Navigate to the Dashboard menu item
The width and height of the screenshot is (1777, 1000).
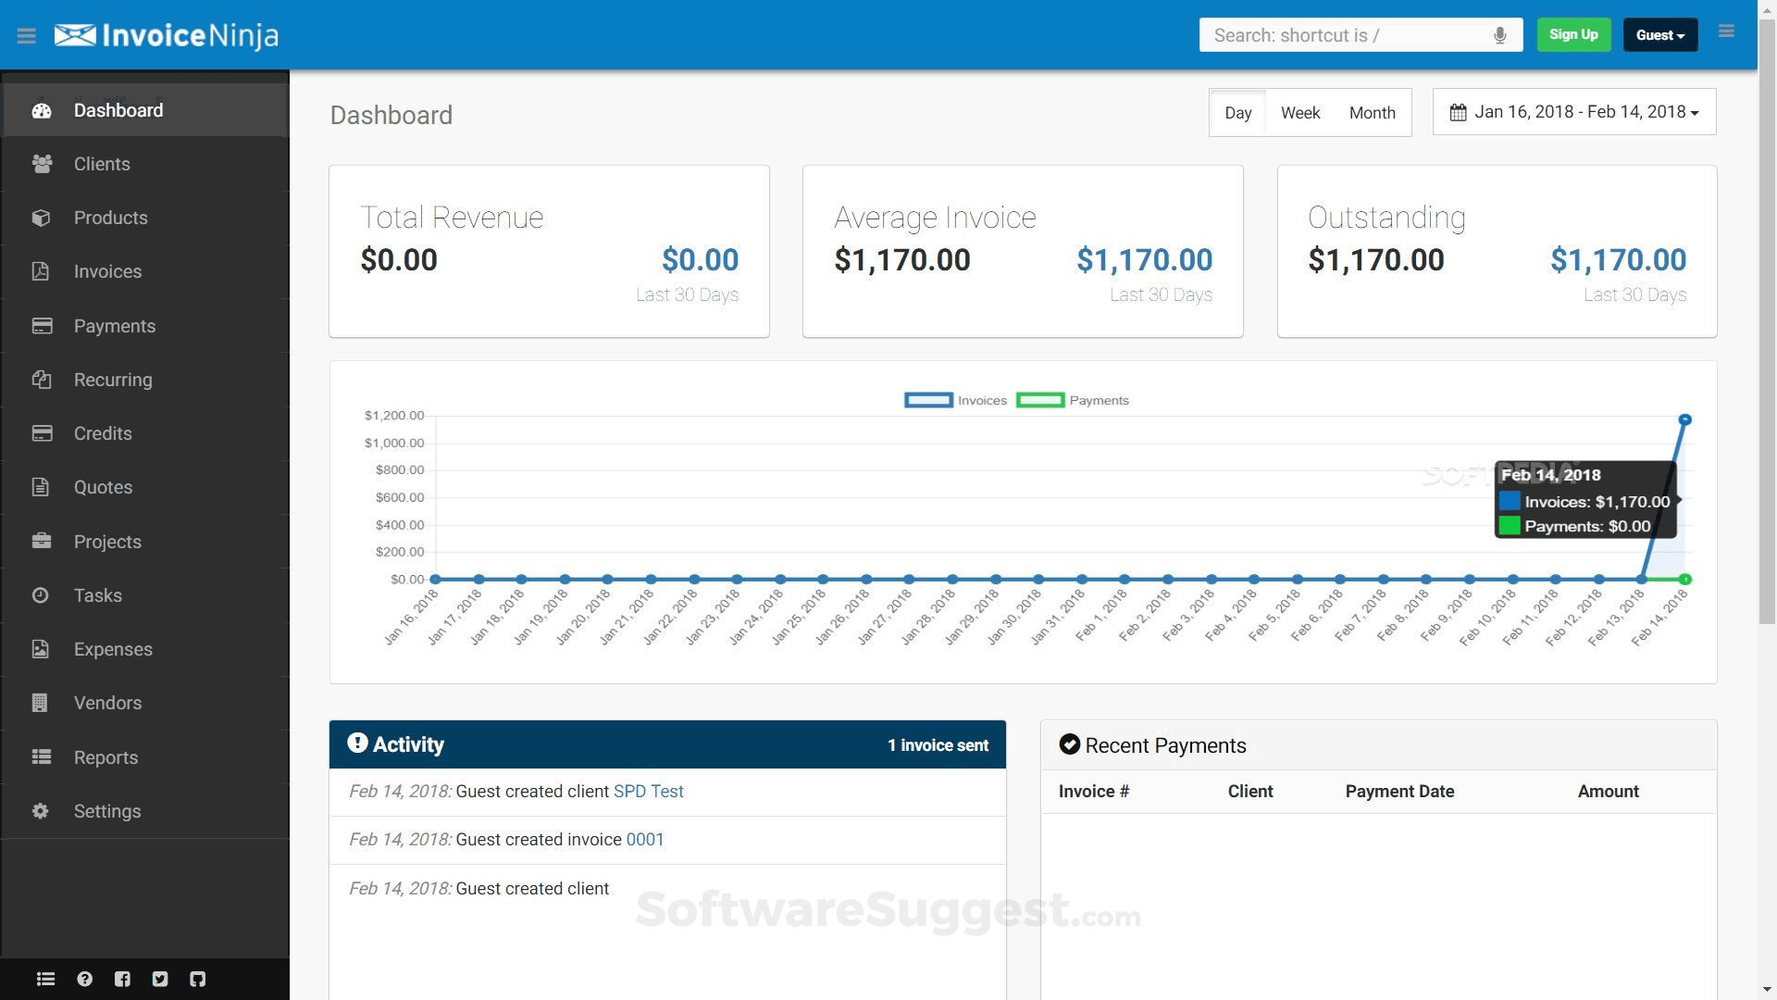118,109
